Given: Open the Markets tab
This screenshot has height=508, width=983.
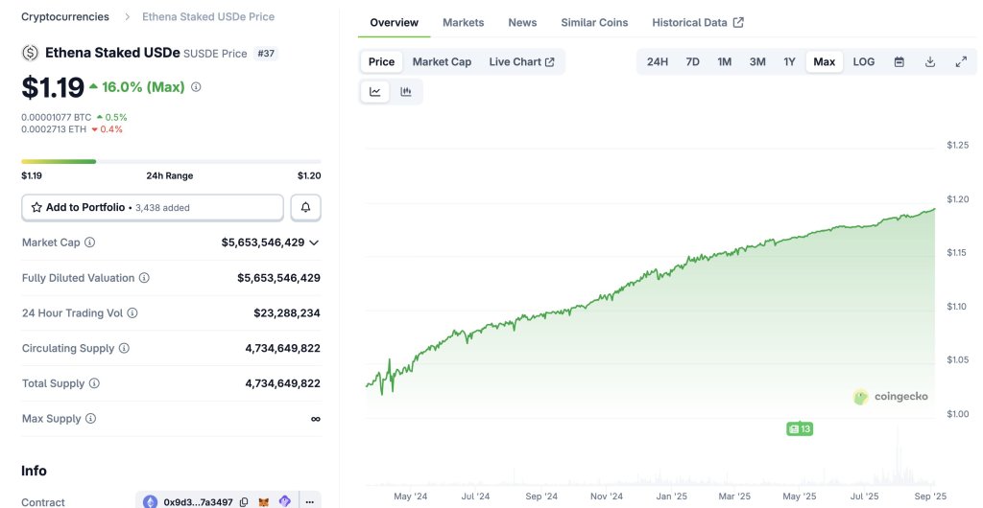Looking at the screenshot, I should click(x=463, y=22).
